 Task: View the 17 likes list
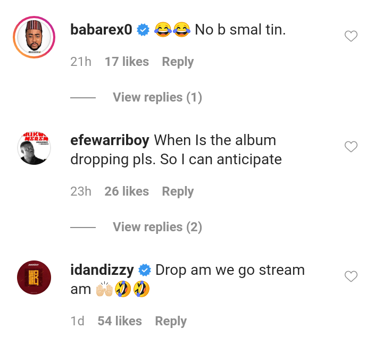point(127,62)
